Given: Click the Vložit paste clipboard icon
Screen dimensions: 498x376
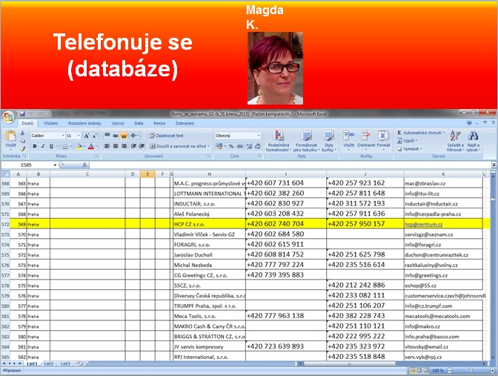Looking at the screenshot, I should (10, 136).
